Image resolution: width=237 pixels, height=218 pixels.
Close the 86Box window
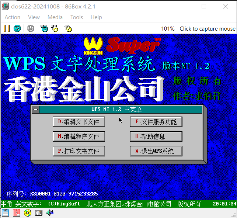click(226, 6)
